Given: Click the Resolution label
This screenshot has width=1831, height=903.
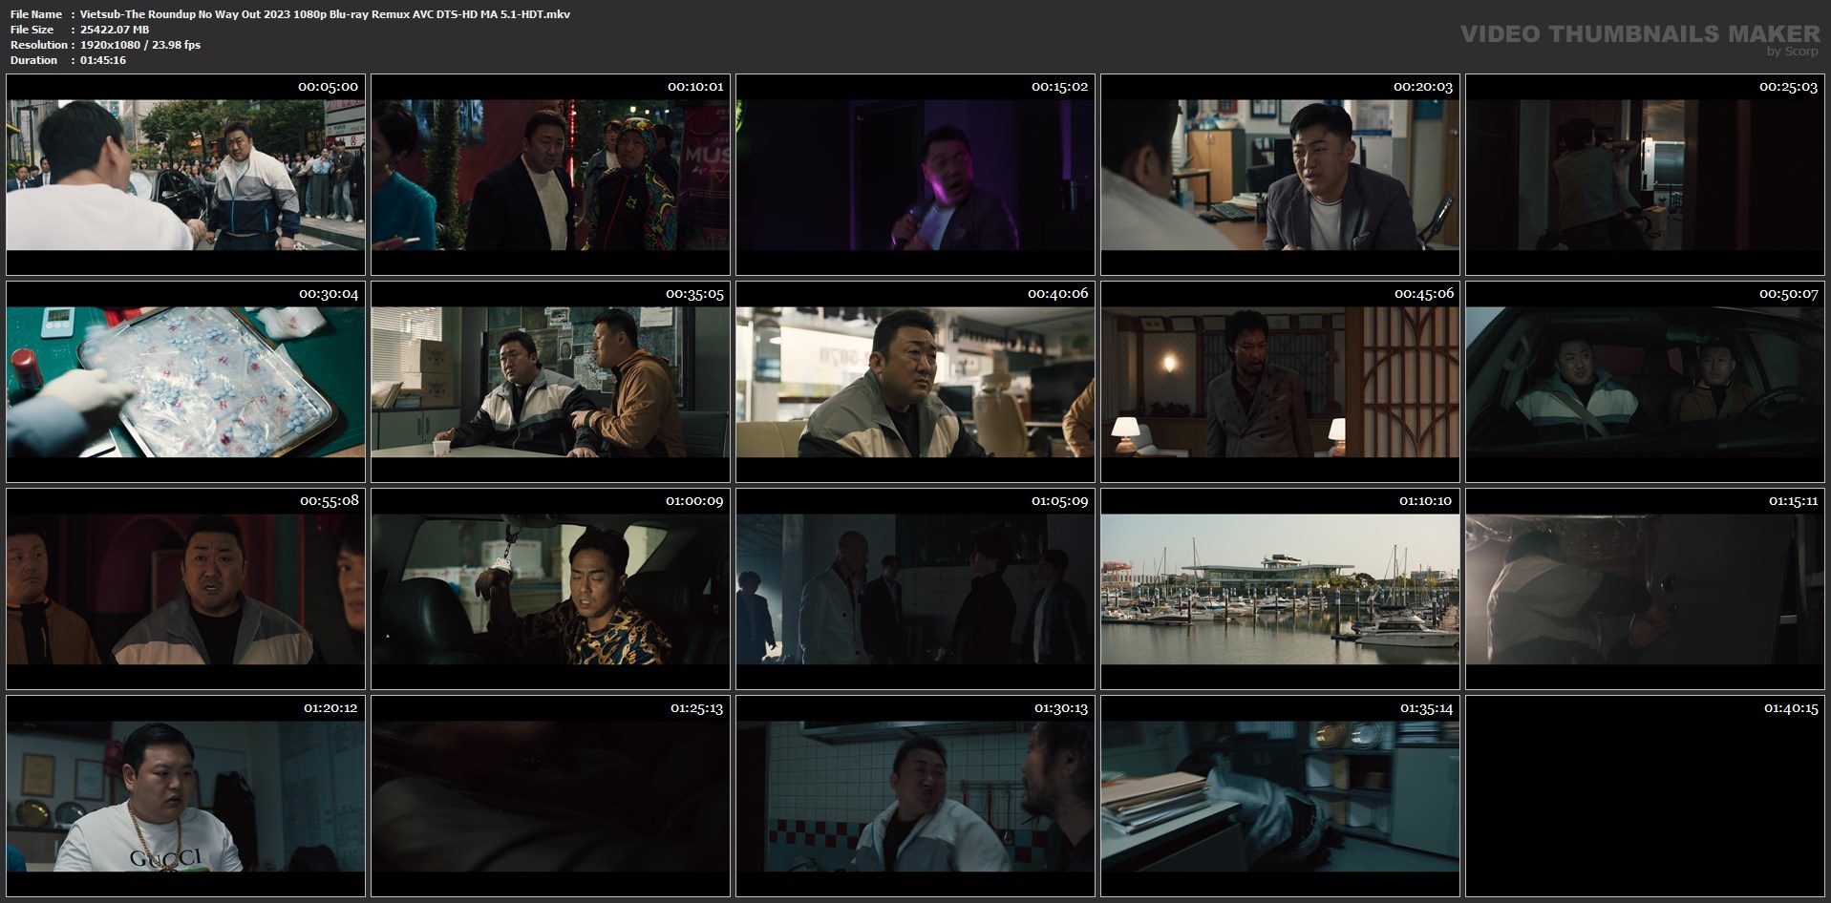Looking at the screenshot, I should [39, 45].
